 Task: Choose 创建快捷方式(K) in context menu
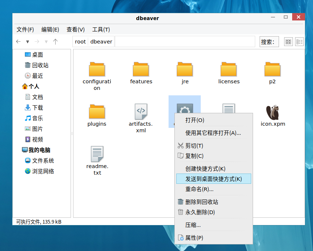[214, 169]
